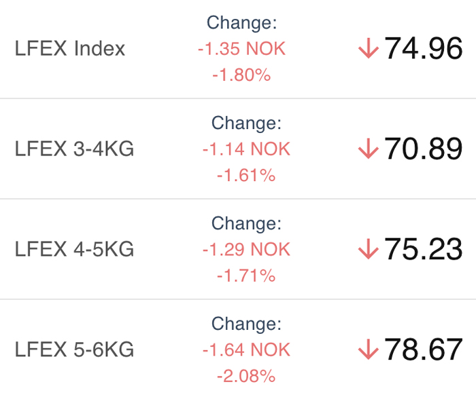The image size is (476, 397).
Task: Click the 5-6KG price 78.67
Action: (x=423, y=349)
